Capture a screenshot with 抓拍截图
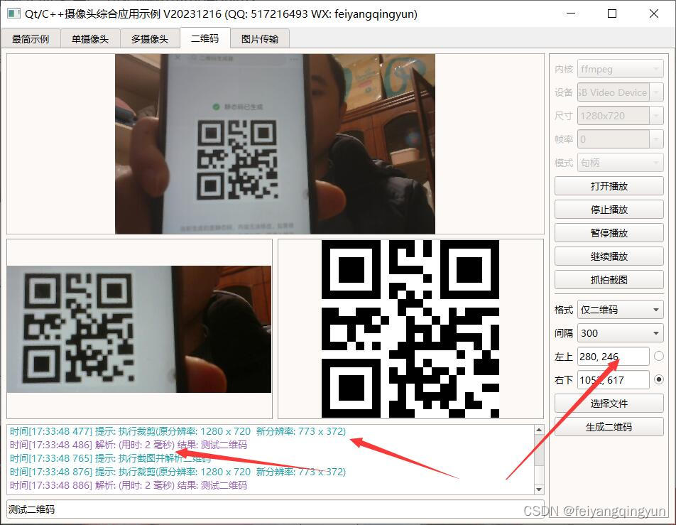Image resolution: width=676 pixels, height=525 pixels. (x=608, y=279)
